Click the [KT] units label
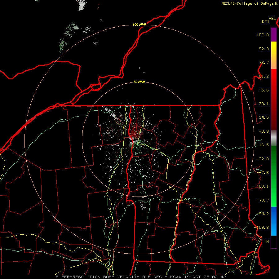The width and height of the screenshot is (279, 279). click(x=265, y=21)
